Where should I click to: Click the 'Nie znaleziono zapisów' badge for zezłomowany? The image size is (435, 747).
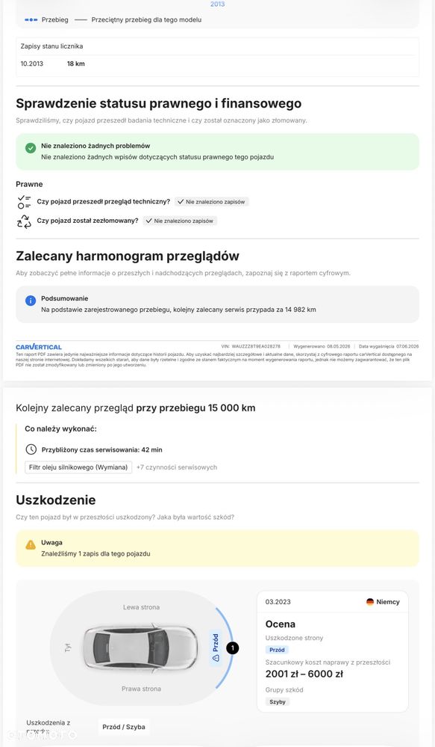tap(180, 221)
